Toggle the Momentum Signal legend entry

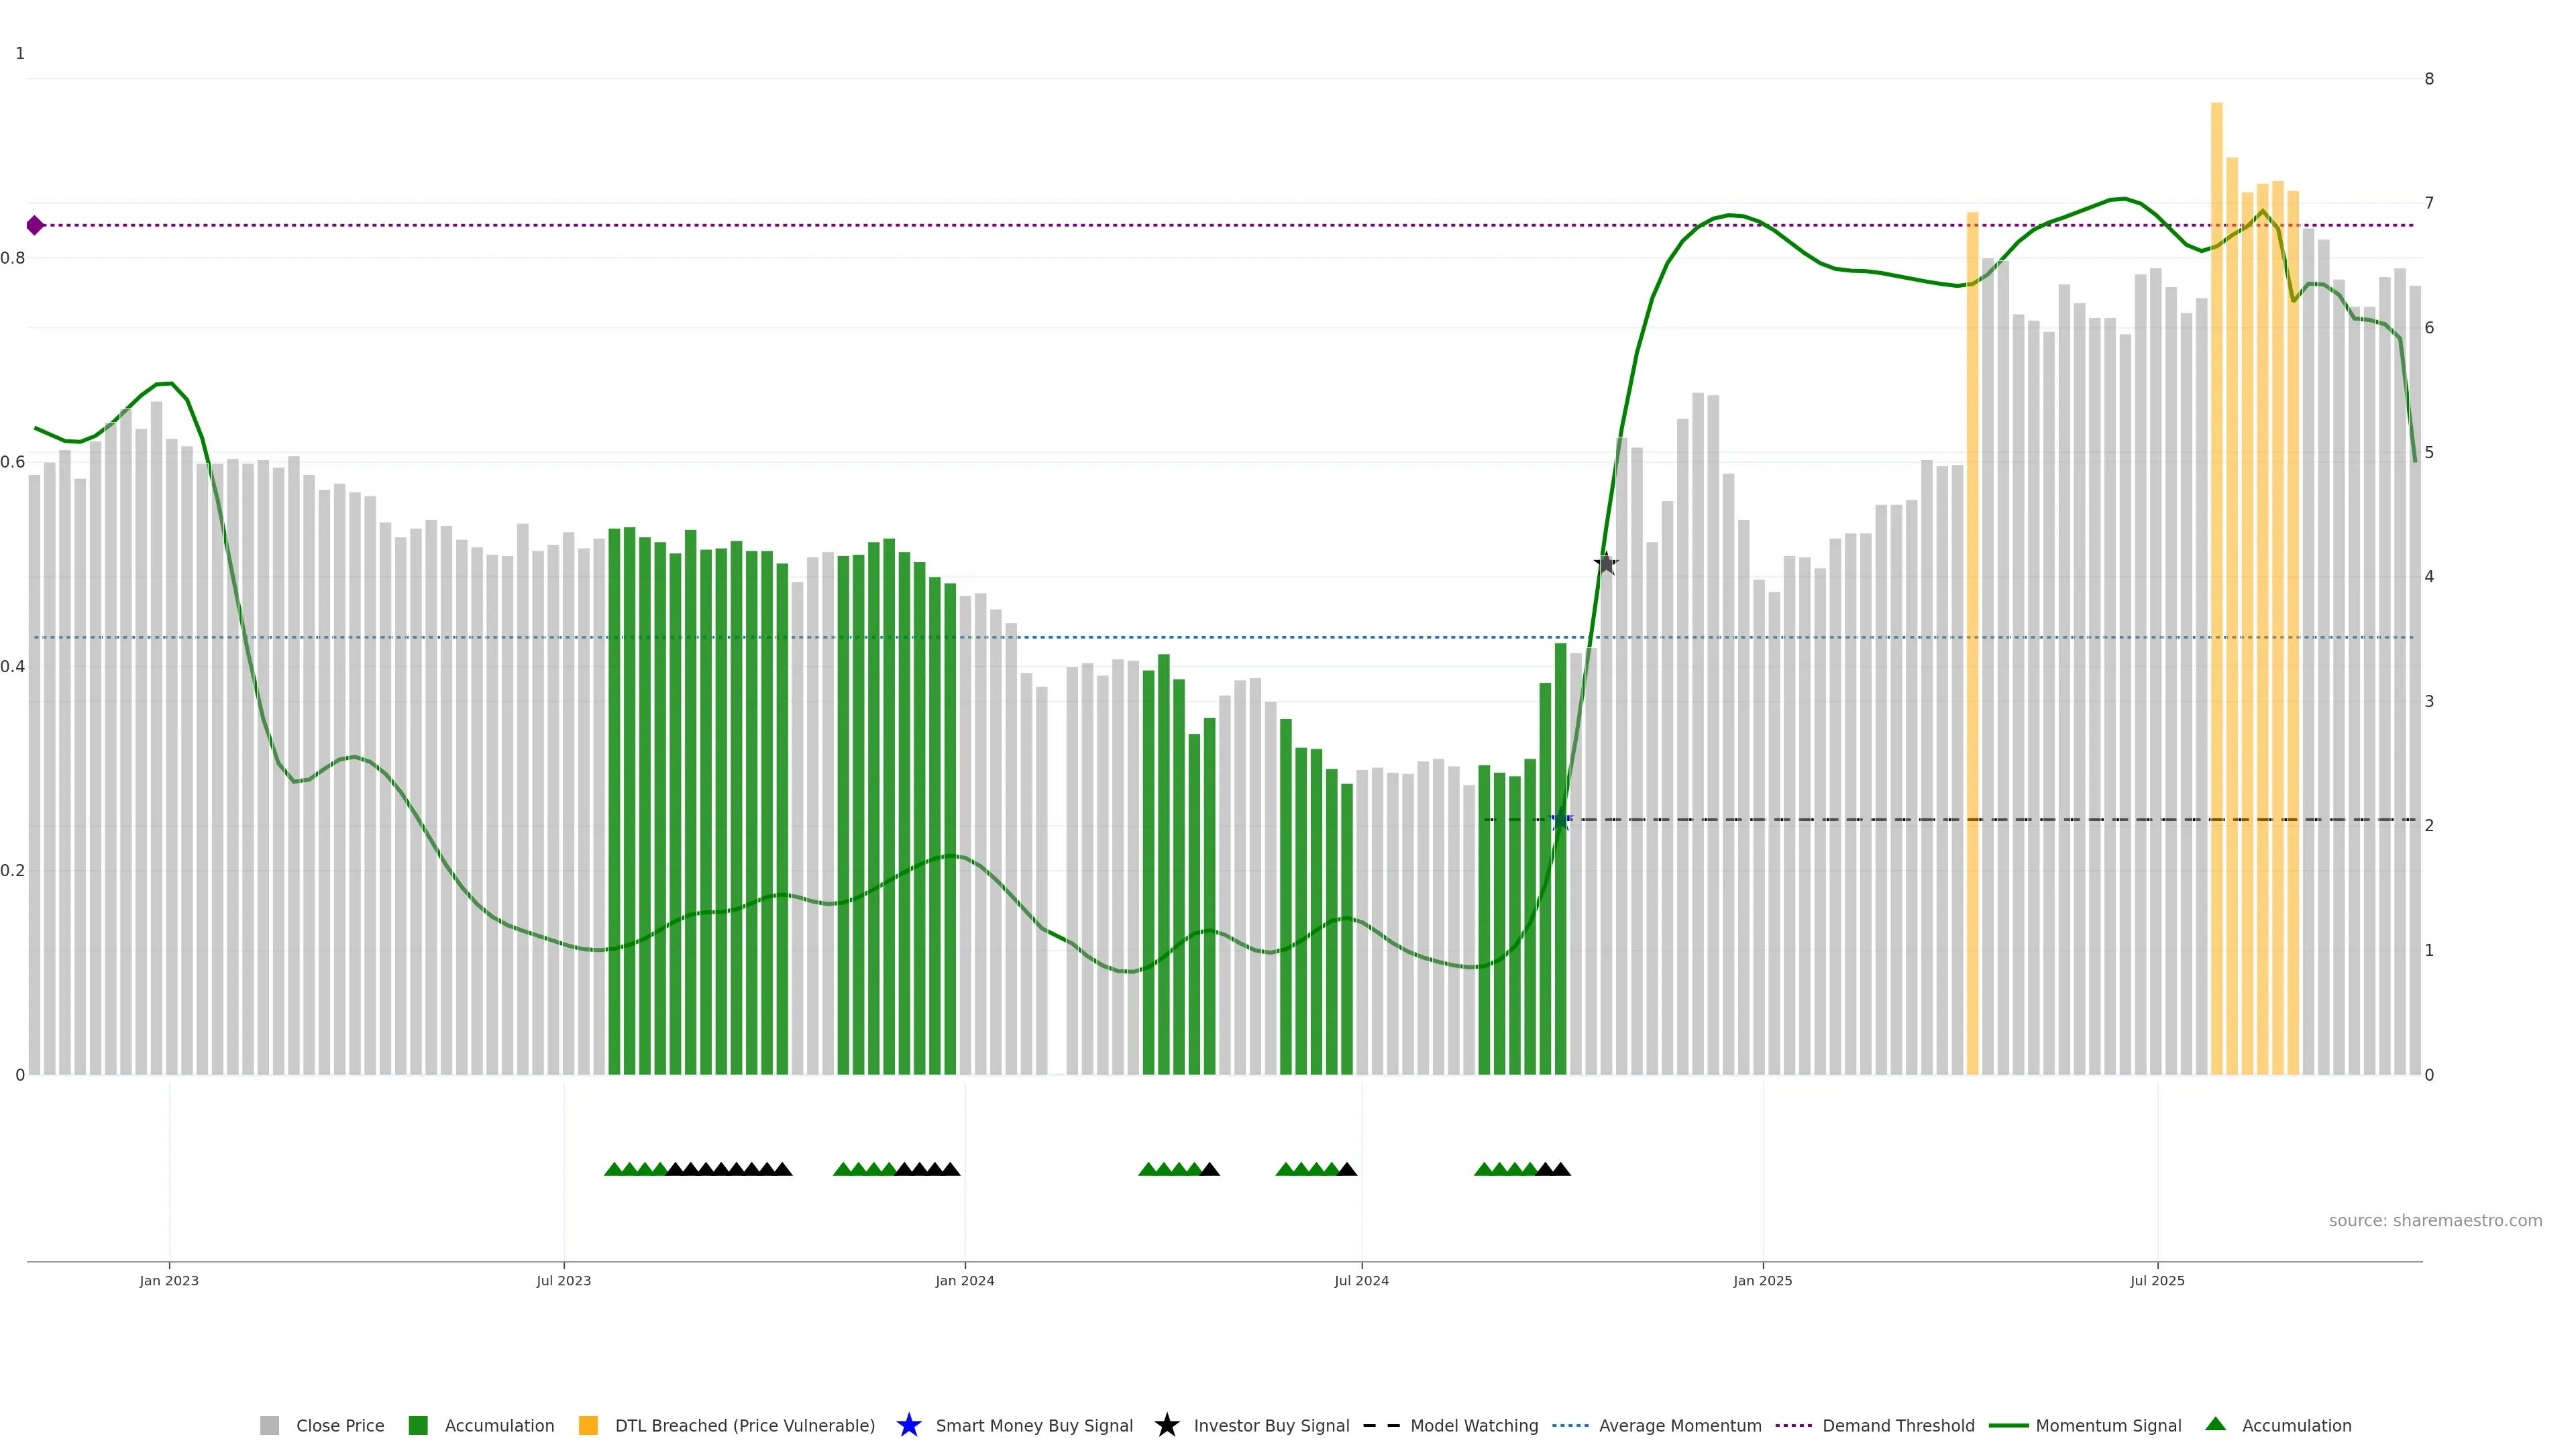[2108, 1425]
